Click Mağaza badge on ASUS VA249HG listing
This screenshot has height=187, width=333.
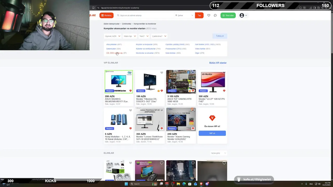pos(110,91)
